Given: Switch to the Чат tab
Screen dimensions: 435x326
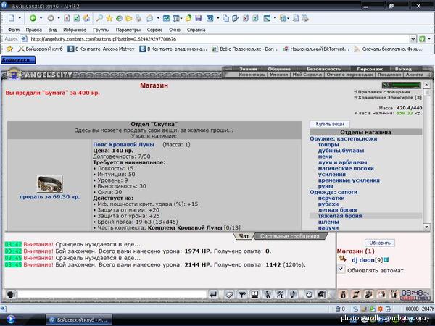Looking at the screenshot, I should coord(244,236).
